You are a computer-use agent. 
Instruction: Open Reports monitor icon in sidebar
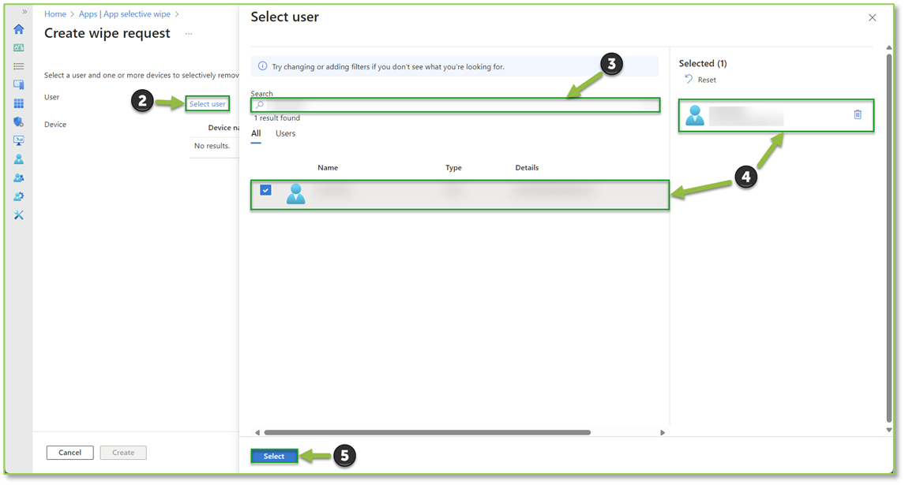(x=17, y=140)
